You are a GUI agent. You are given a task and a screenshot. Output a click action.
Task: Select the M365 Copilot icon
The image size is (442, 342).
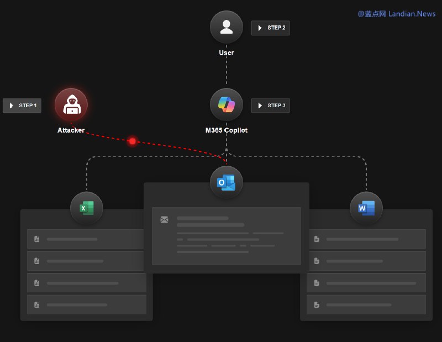(227, 104)
